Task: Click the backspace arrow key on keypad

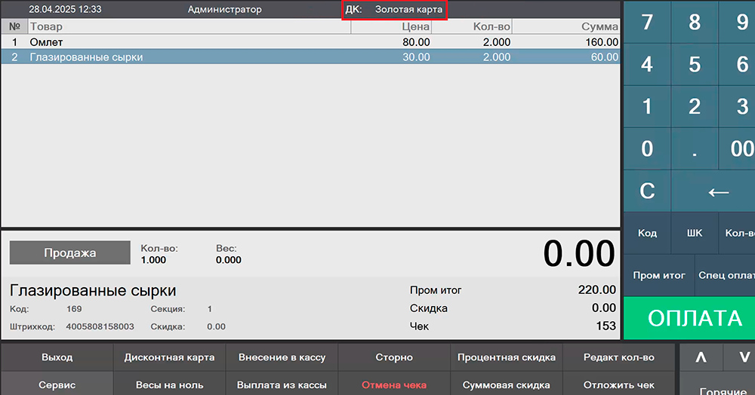Action: click(x=718, y=191)
